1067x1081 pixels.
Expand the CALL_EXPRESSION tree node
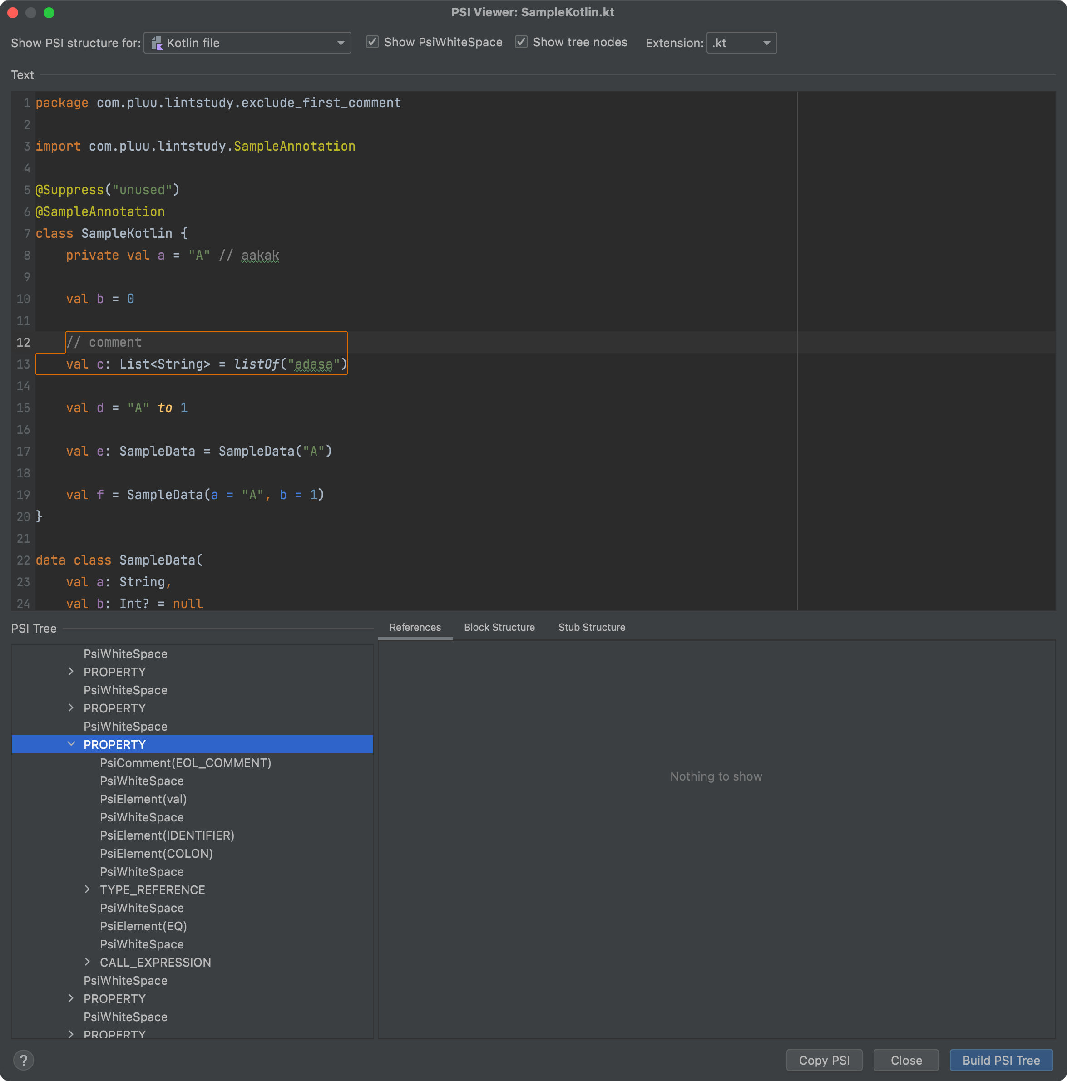(87, 962)
